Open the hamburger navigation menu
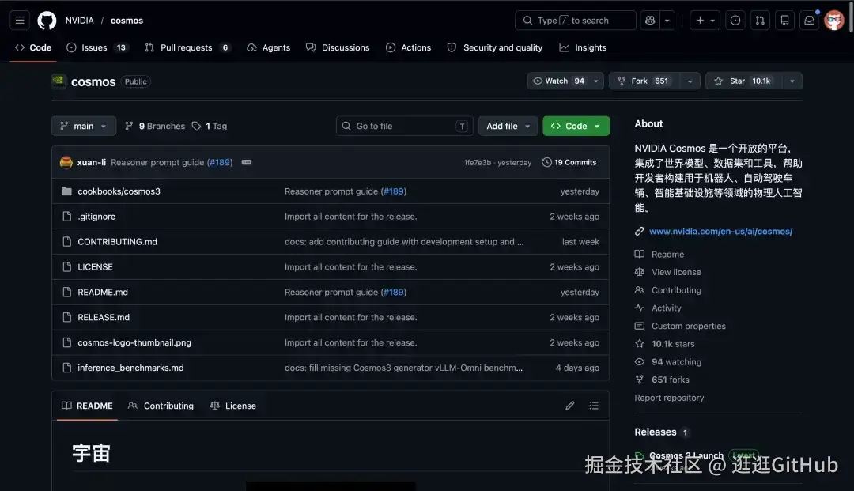This screenshot has width=854, height=491. [20, 21]
